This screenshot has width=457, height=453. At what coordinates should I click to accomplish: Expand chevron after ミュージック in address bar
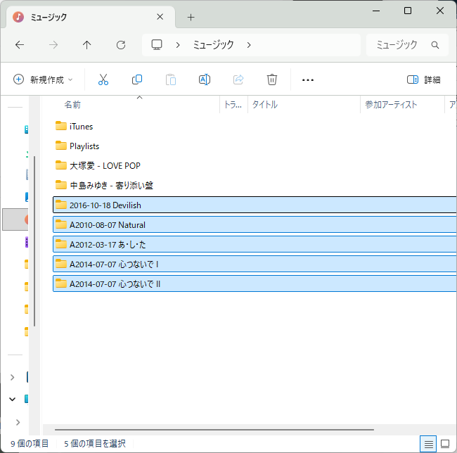249,45
